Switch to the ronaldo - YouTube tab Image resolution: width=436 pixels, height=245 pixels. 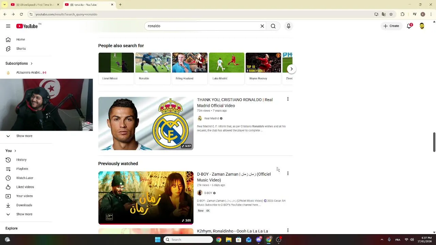[x=89, y=5]
